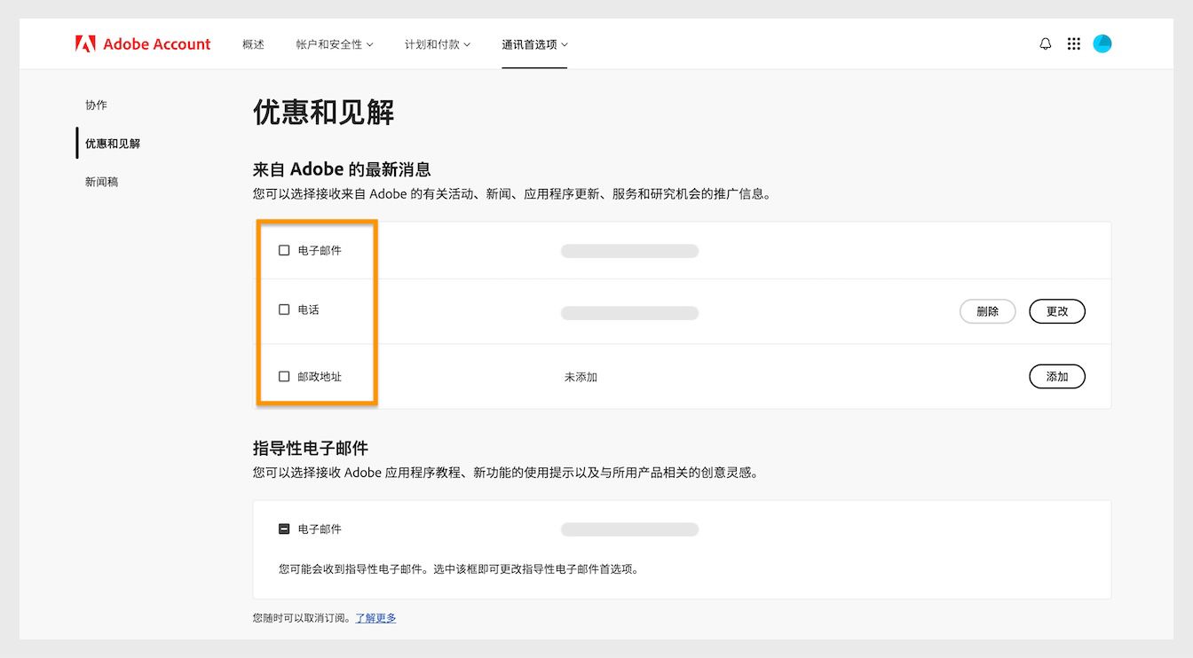Image resolution: width=1193 pixels, height=658 pixels.
Task: Click the 删除 button
Action: (x=987, y=311)
